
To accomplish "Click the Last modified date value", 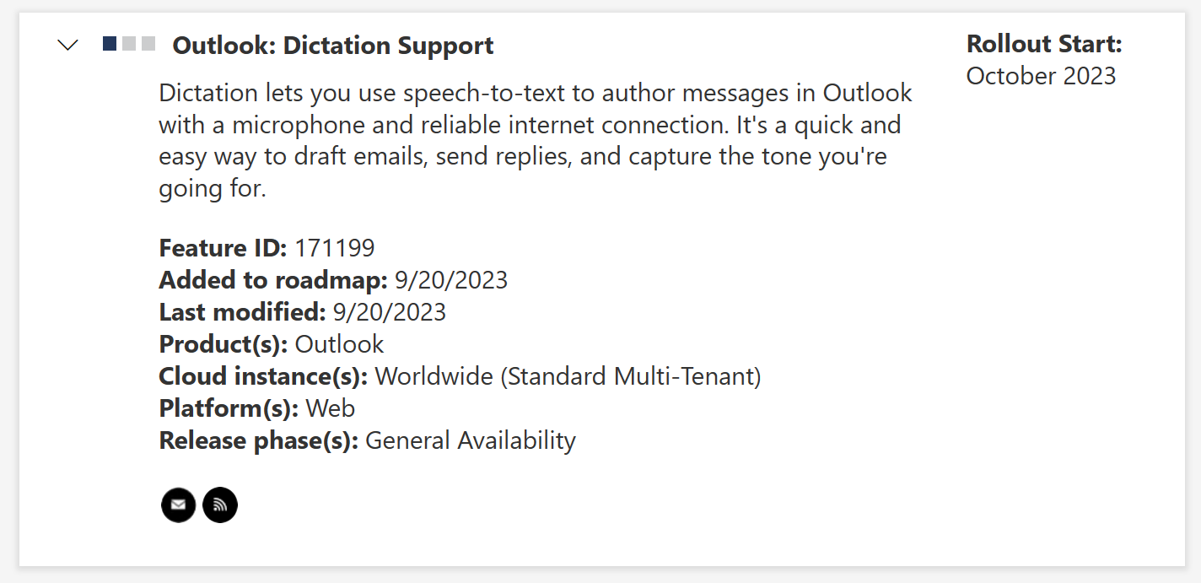I will [x=390, y=312].
